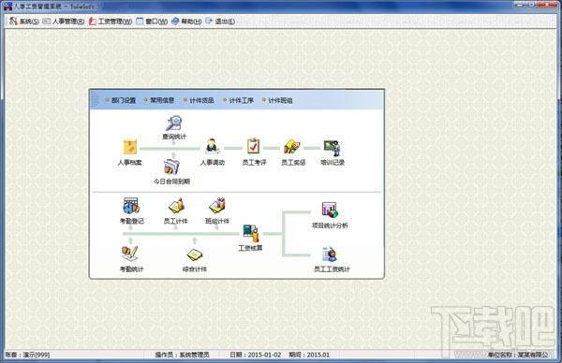This screenshot has width=562, height=363.
Task: Open the 工资管理 menu
Action: coord(111,22)
